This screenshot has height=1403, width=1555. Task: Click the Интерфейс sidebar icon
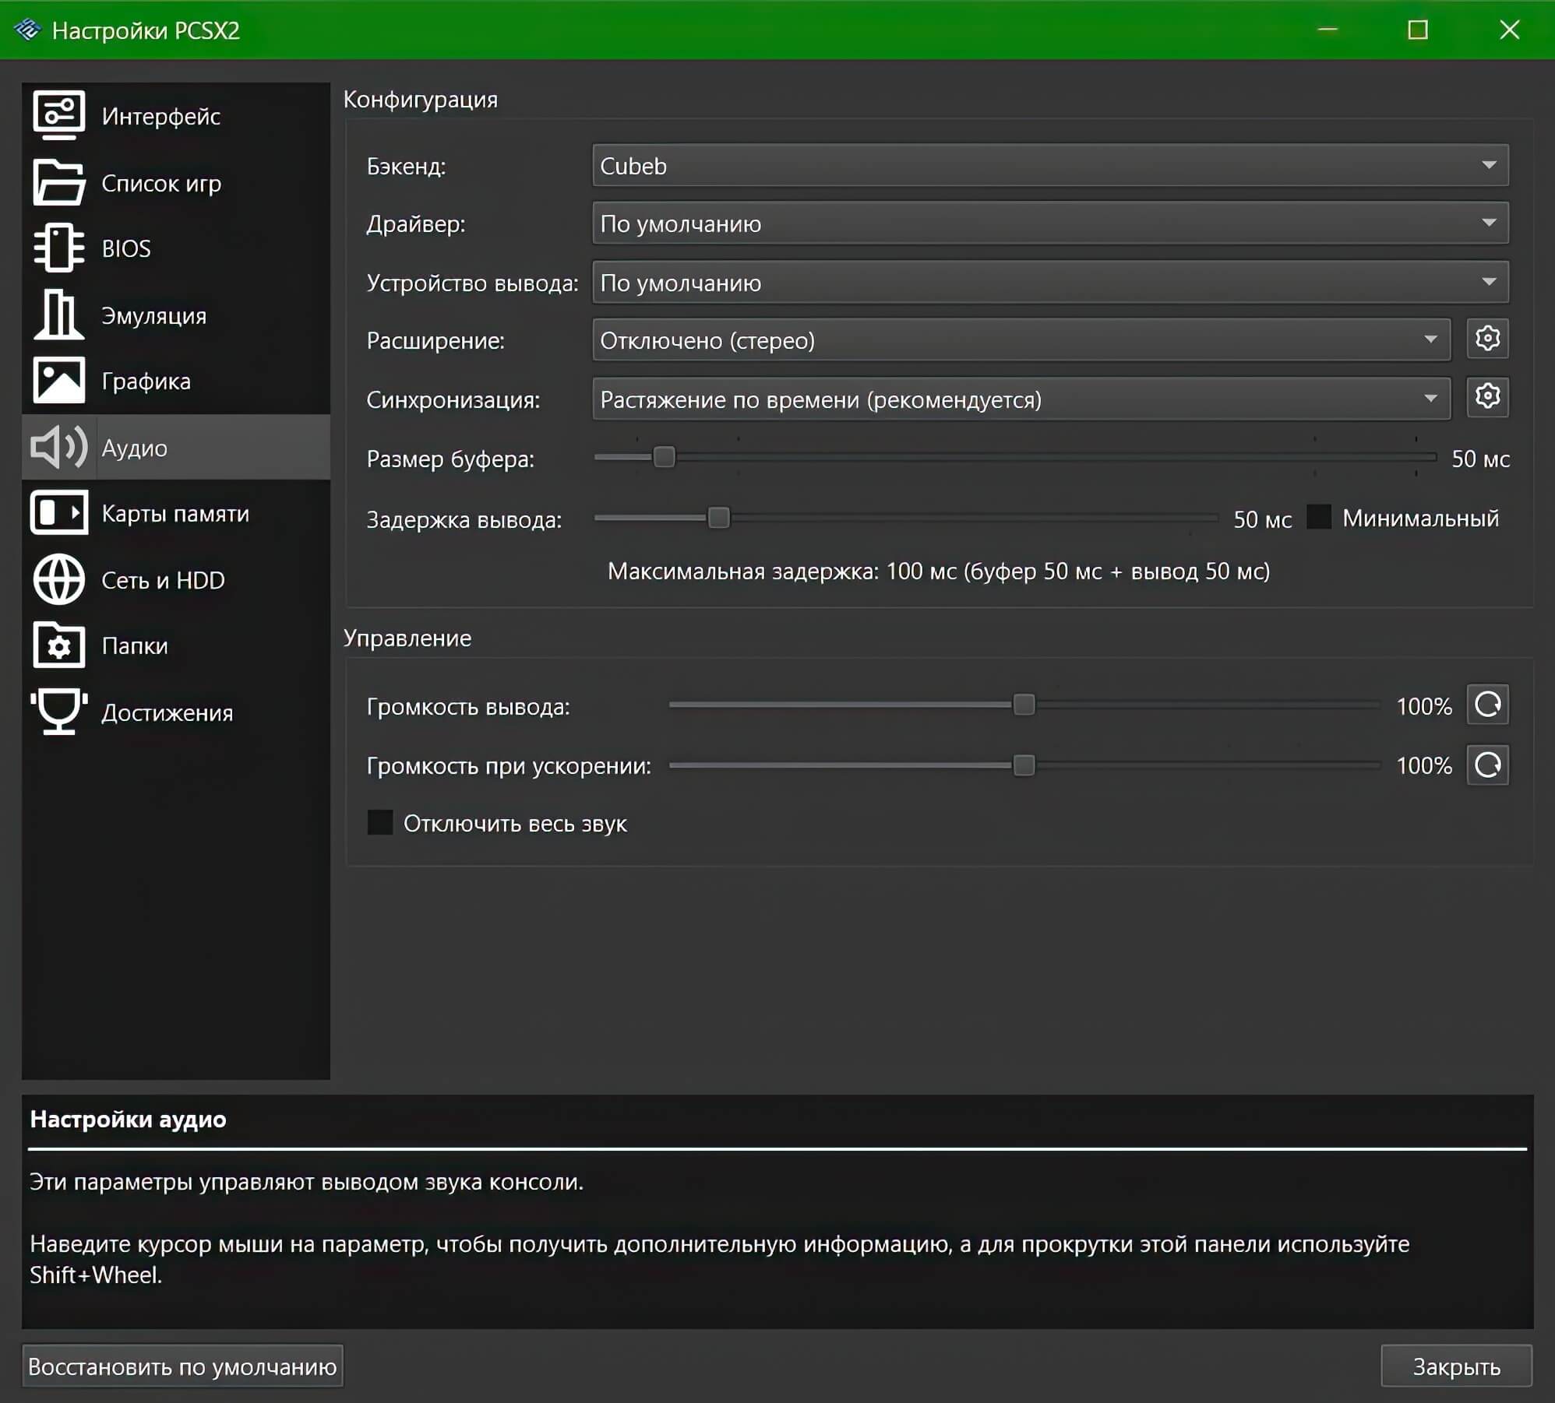(58, 114)
